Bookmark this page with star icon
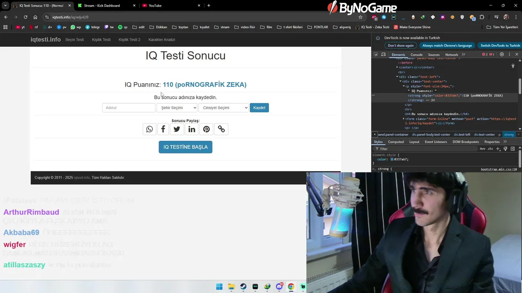The width and height of the screenshot is (522, 293). point(361,17)
